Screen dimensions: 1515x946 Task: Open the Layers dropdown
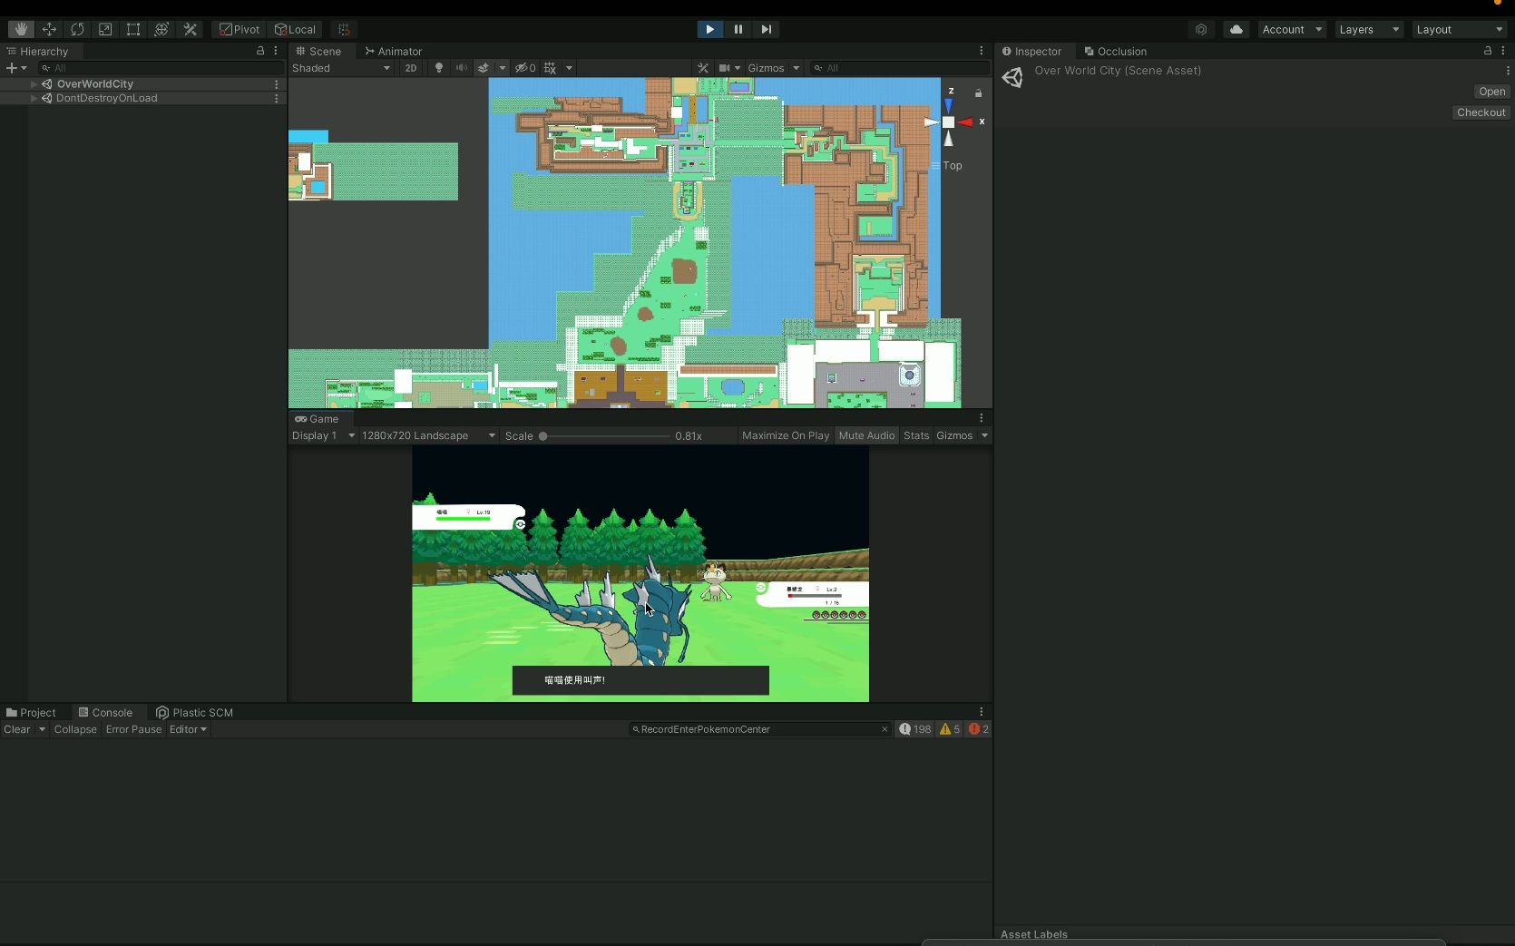coord(1369,29)
